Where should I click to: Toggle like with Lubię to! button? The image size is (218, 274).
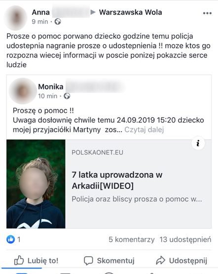click(x=36, y=260)
